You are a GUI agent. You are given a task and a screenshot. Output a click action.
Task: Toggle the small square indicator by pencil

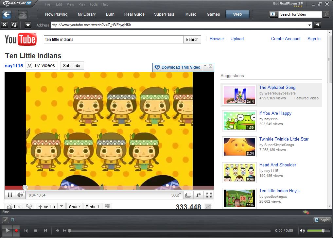pos(12,220)
